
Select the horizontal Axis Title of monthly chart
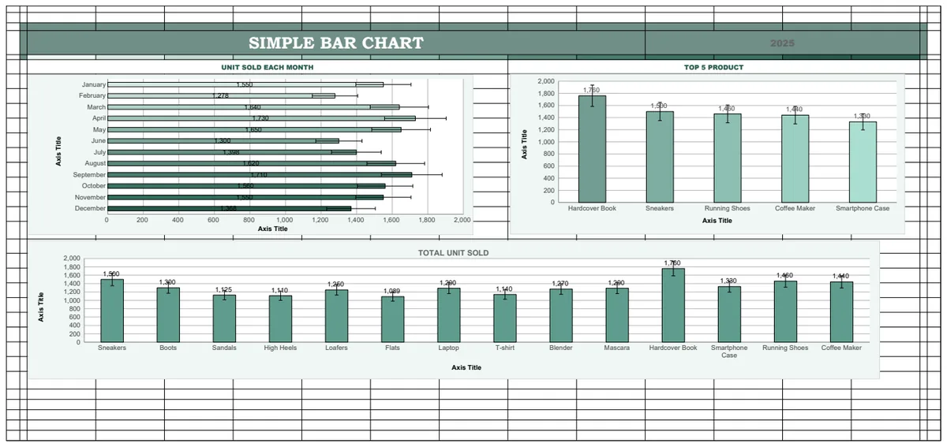[273, 229]
